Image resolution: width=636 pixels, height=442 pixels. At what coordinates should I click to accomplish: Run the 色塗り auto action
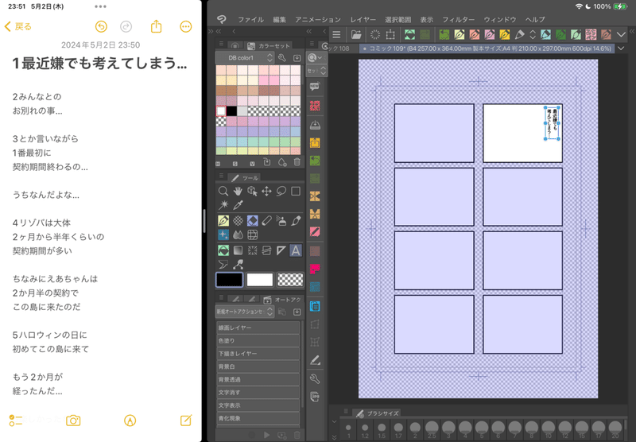click(x=258, y=340)
